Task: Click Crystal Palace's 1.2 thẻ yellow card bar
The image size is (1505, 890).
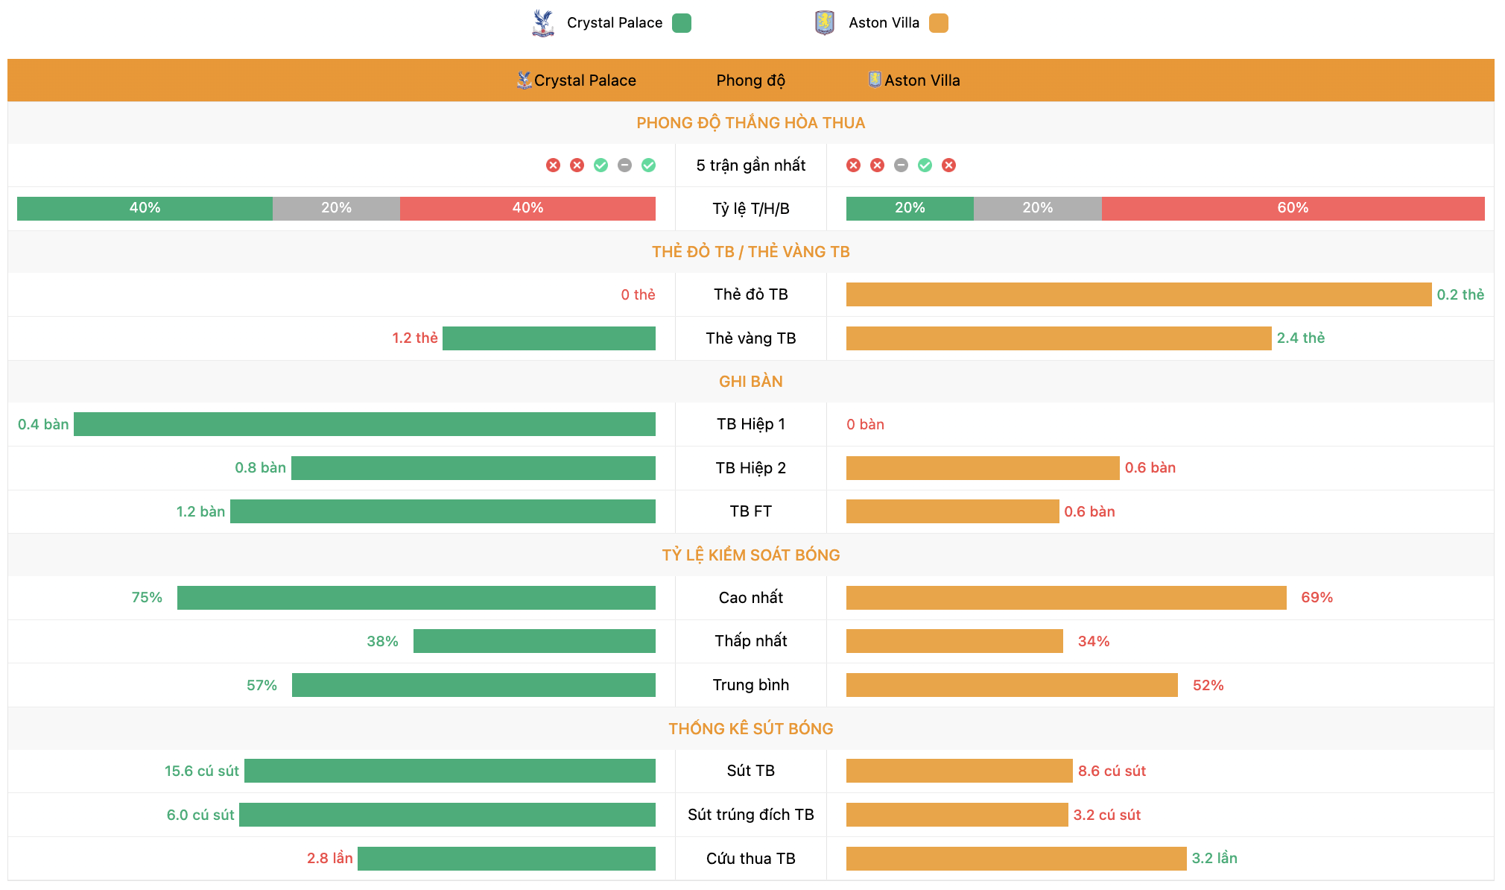Action: [x=549, y=338]
